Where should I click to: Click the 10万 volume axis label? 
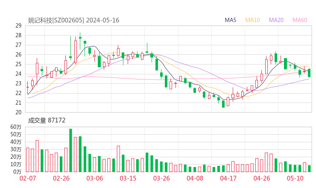coord(16,164)
